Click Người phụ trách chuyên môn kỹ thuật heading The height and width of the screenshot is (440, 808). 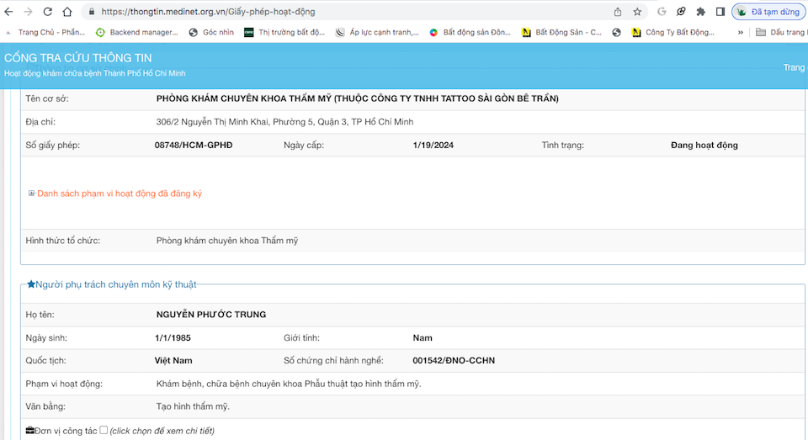[116, 284]
